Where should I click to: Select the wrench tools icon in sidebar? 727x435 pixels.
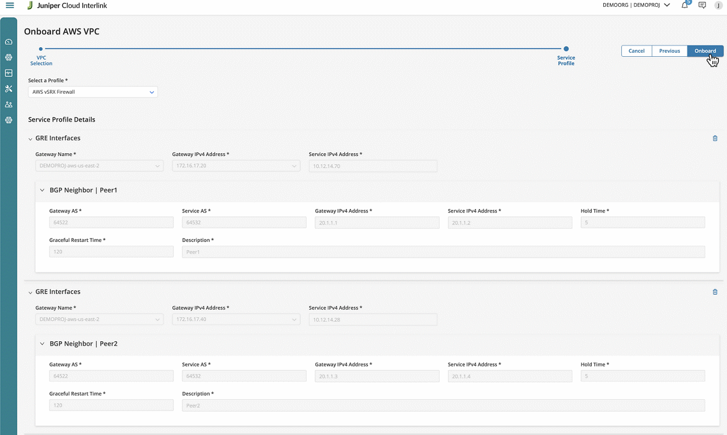pos(9,89)
